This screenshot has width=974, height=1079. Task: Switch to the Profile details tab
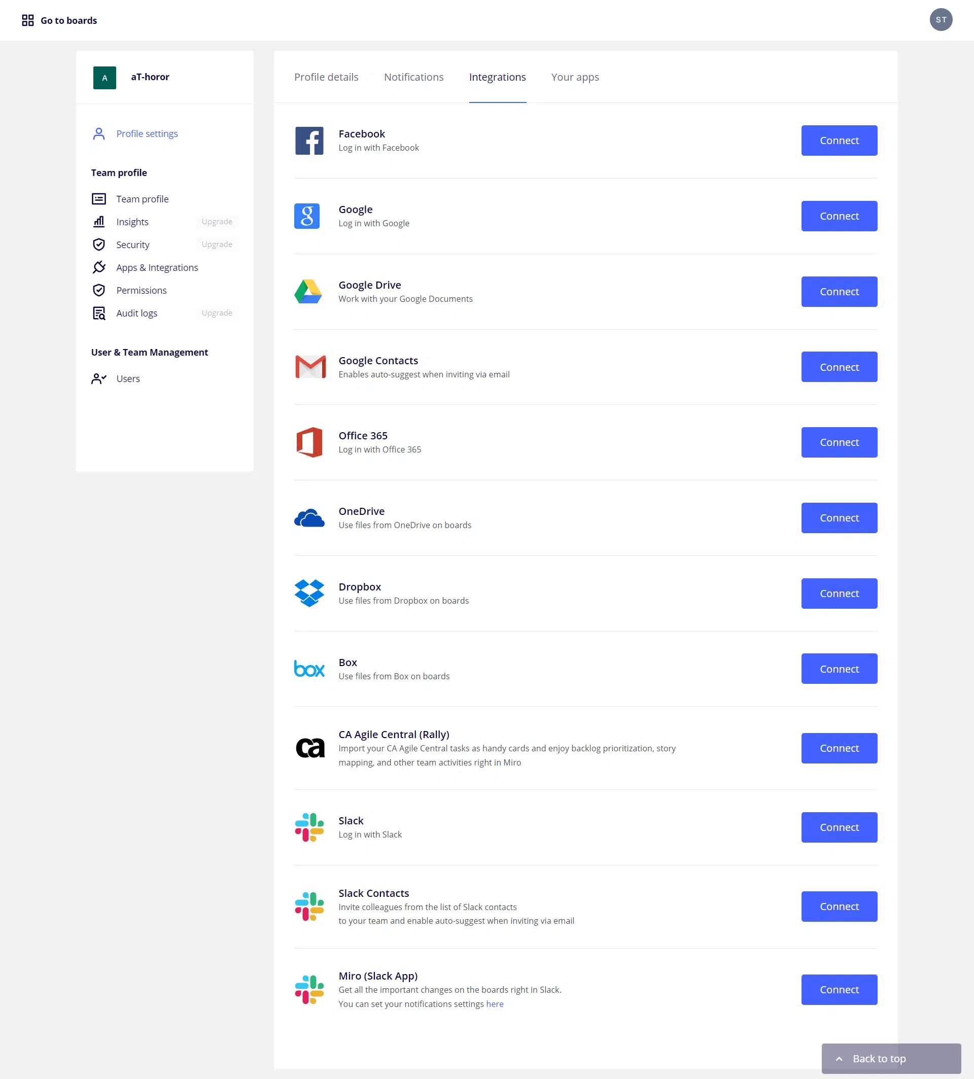[x=327, y=77]
